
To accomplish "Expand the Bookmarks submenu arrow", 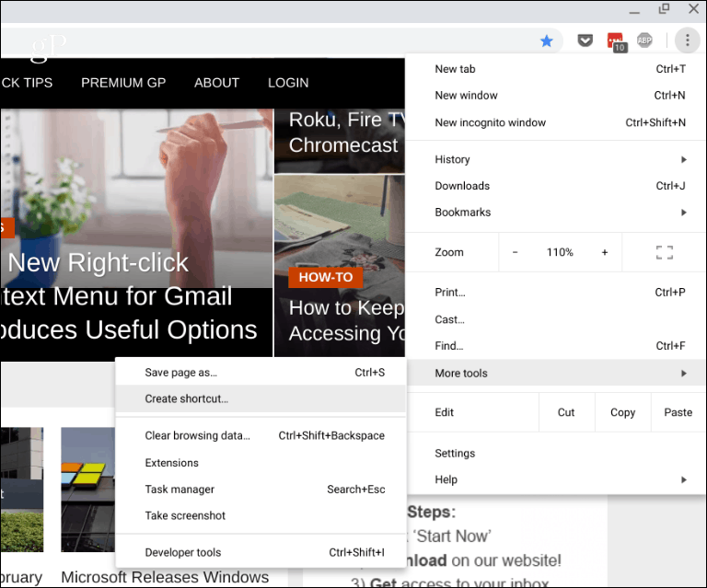I will click(684, 213).
